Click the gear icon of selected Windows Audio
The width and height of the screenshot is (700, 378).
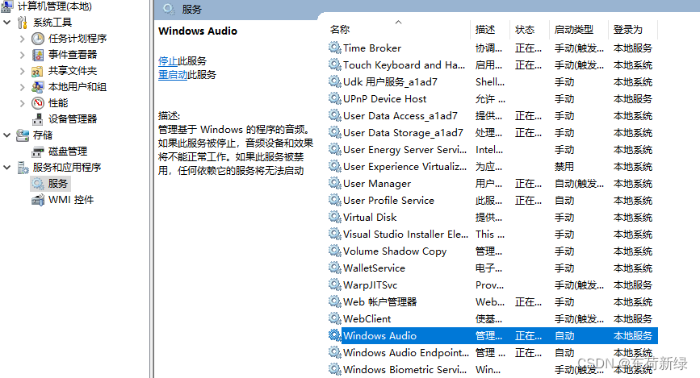click(x=335, y=335)
